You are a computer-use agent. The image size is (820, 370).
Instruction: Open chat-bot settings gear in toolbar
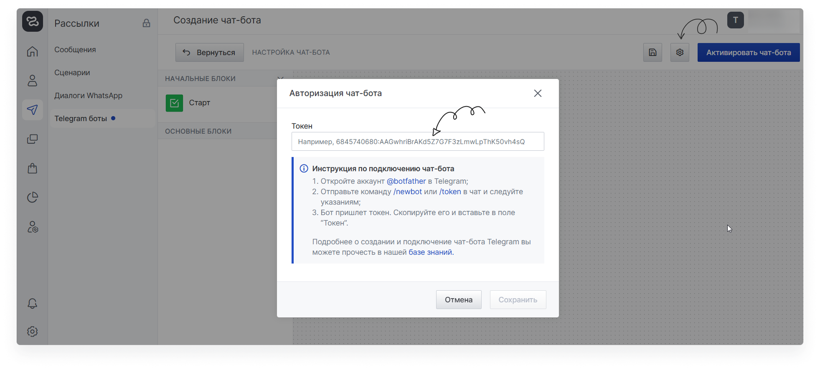(680, 53)
